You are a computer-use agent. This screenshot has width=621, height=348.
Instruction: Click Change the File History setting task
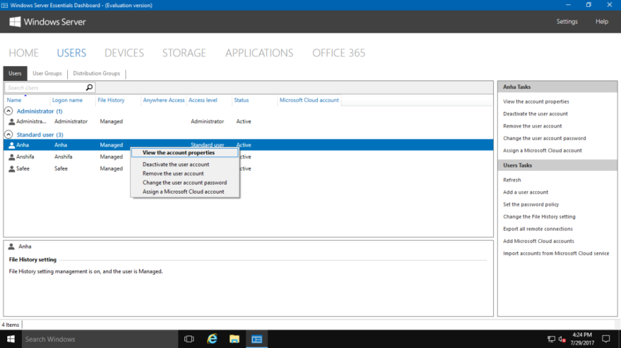pyautogui.click(x=539, y=217)
